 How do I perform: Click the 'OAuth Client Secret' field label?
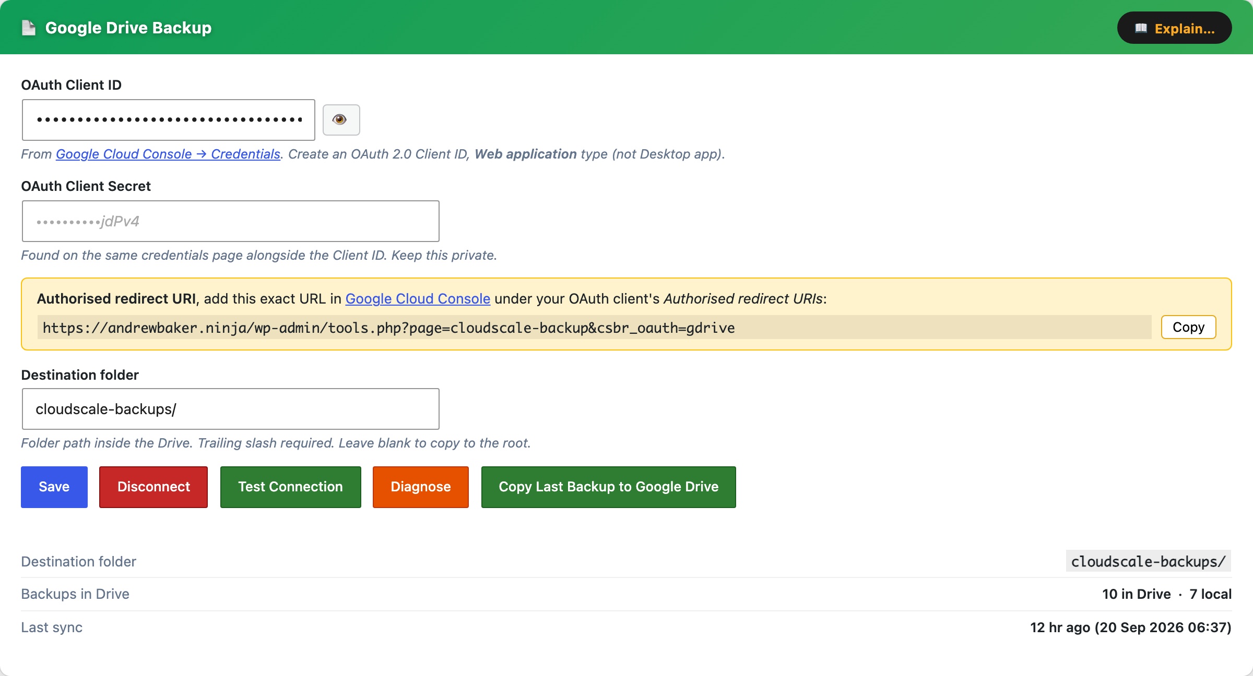(86, 186)
